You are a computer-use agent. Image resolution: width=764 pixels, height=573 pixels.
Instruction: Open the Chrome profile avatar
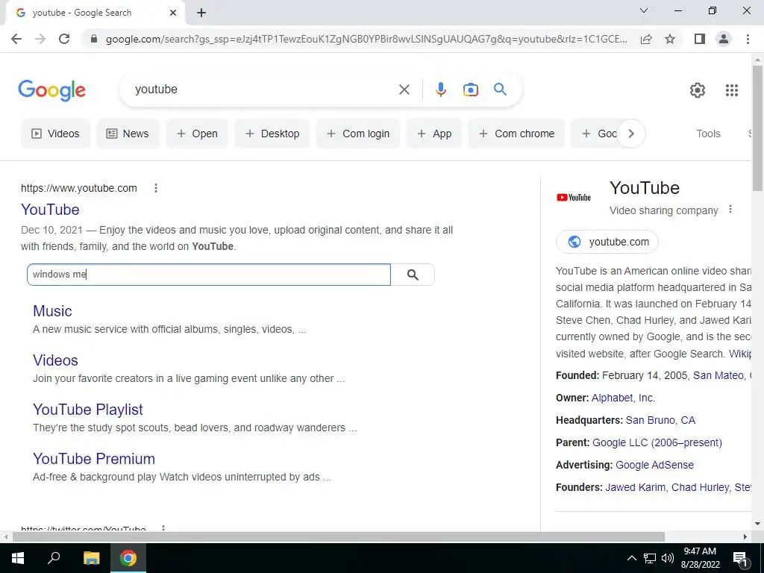coord(724,39)
